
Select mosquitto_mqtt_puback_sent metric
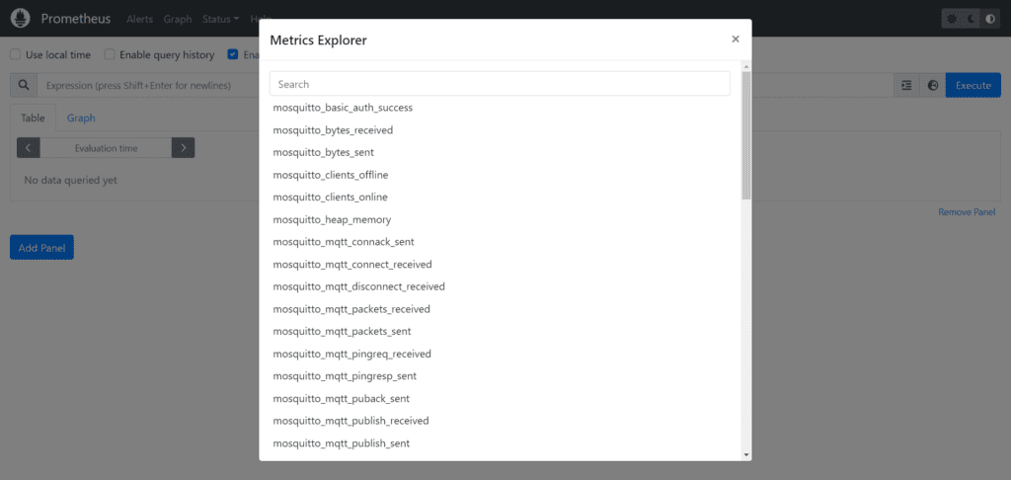pyautogui.click(x=341, y=399)
